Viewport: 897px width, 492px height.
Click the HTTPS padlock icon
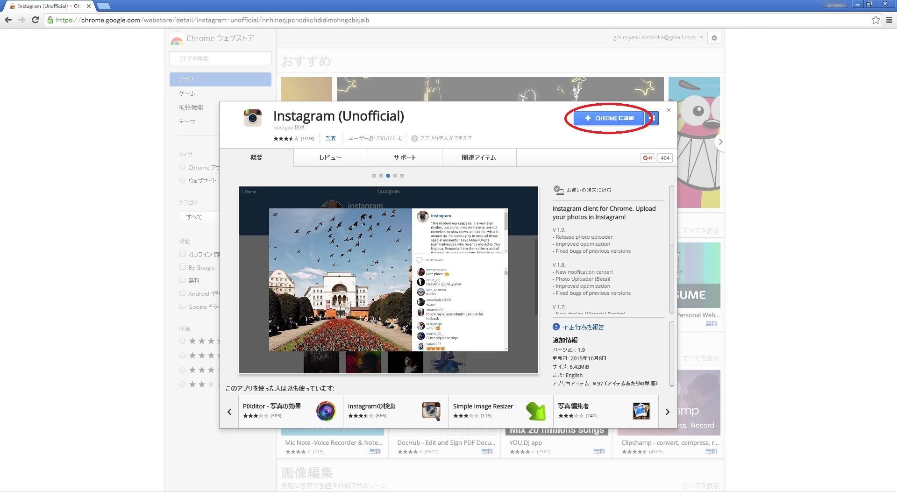click(50, 20)
